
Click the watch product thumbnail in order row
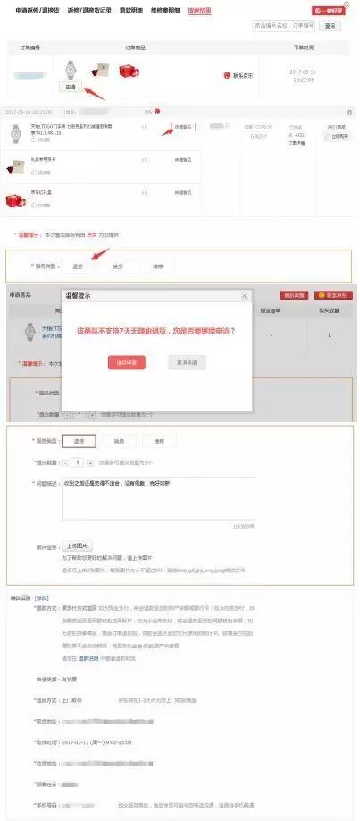point(70,70)
